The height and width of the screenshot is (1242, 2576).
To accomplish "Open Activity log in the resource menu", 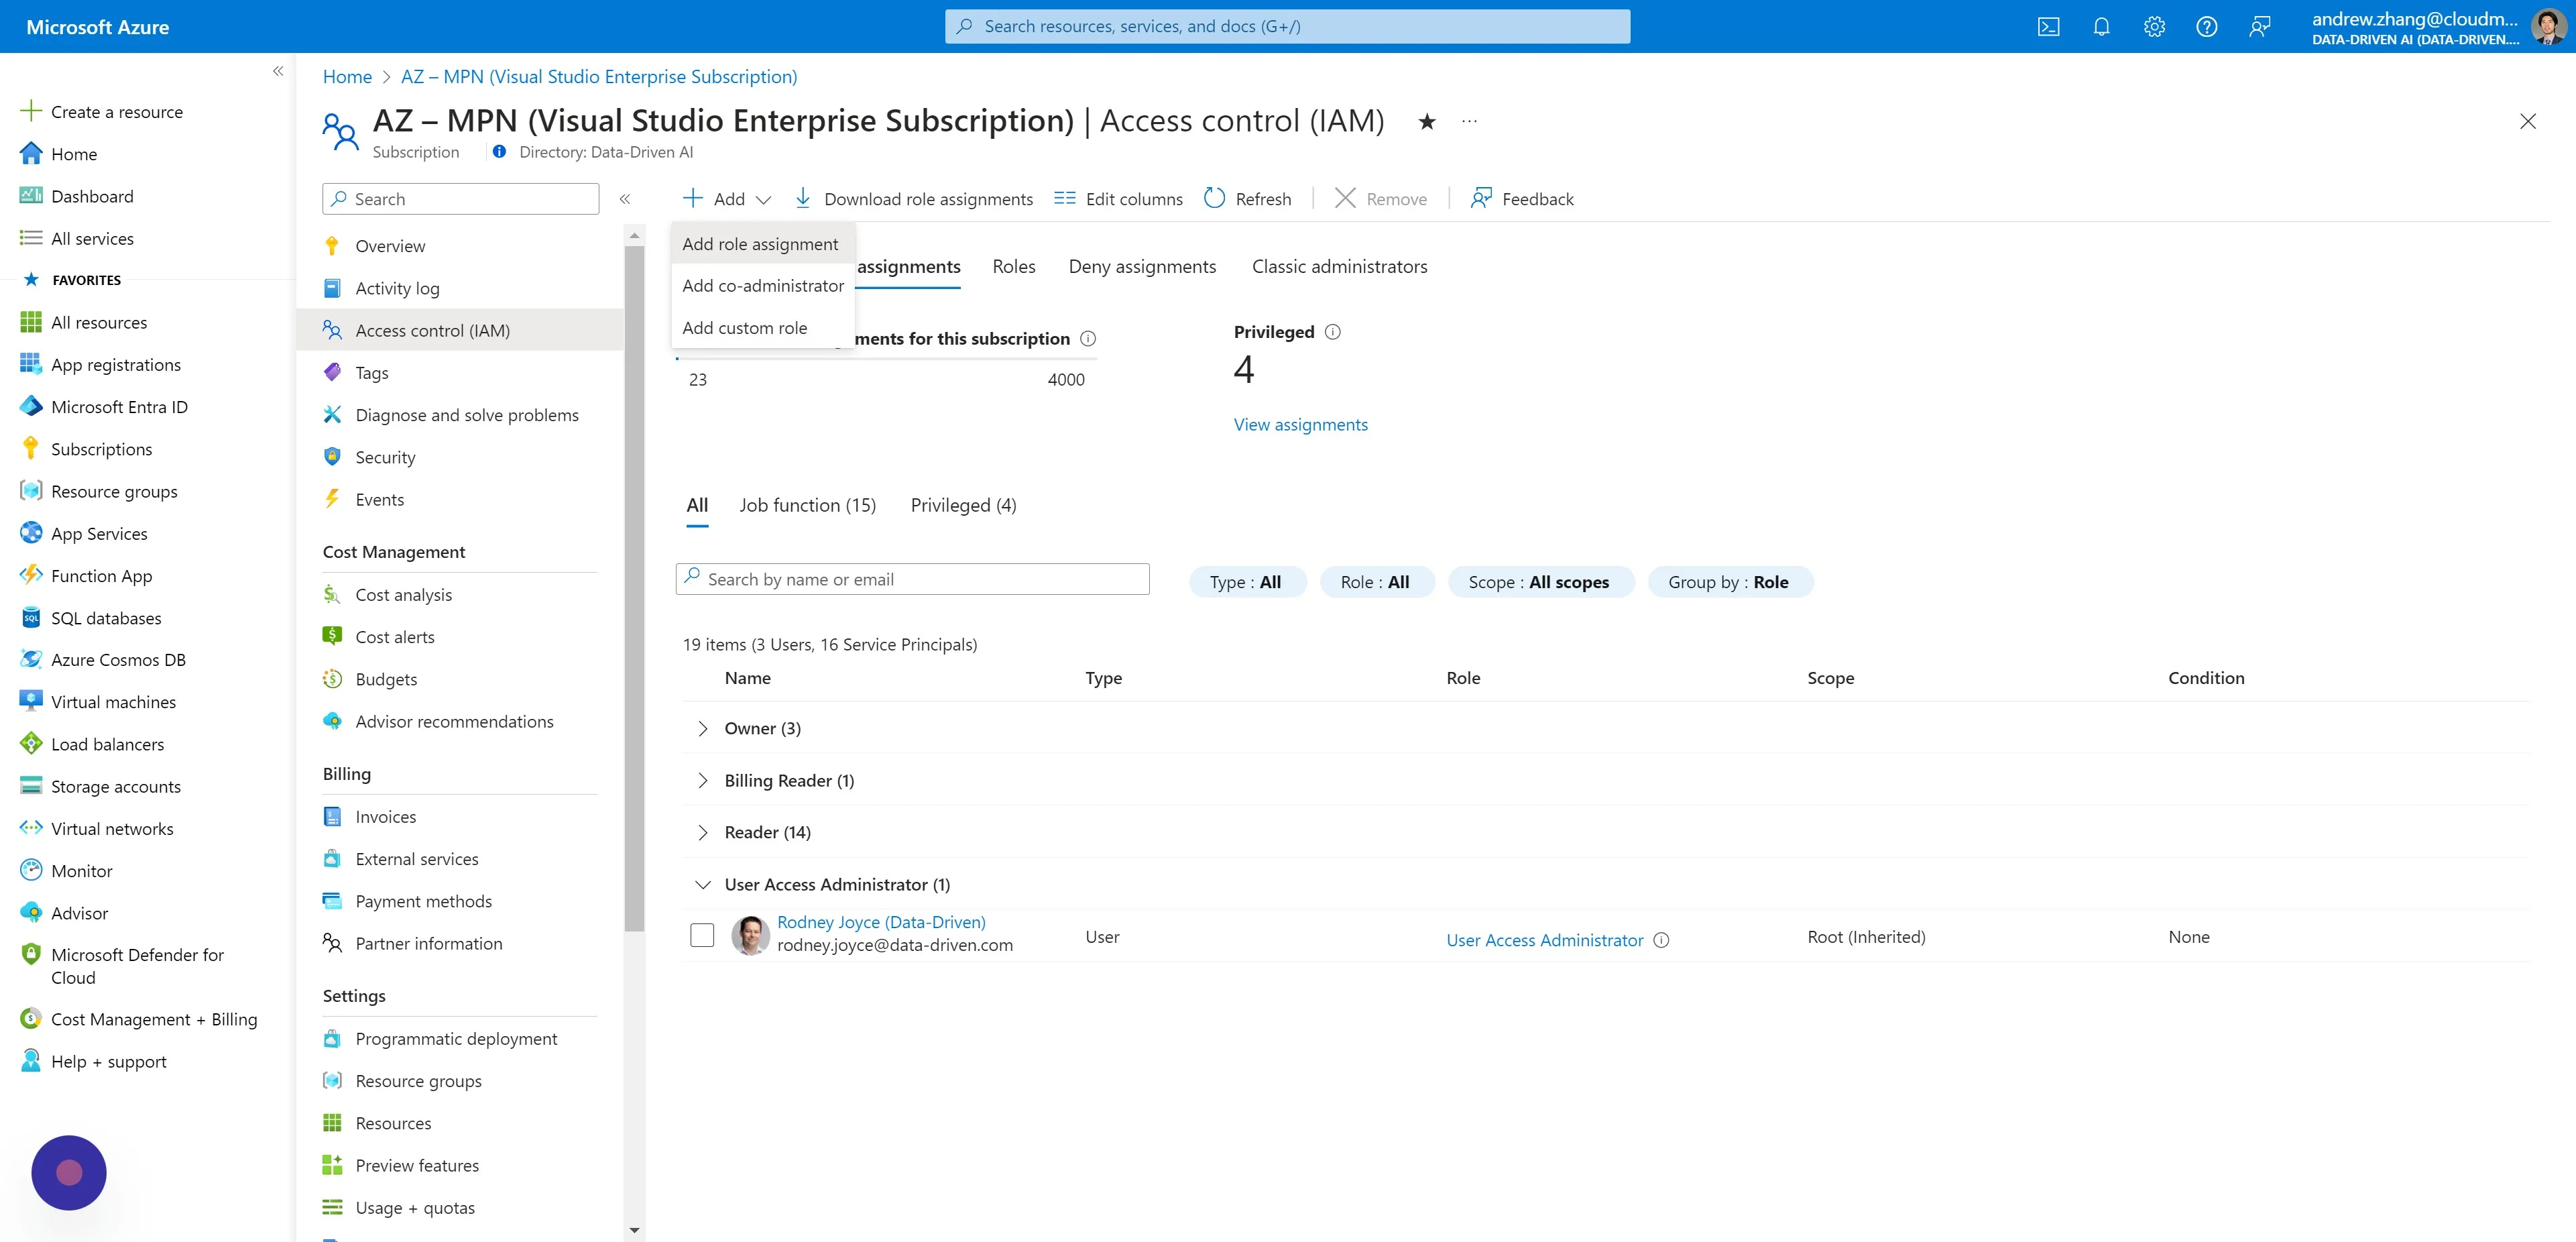I will tap(397, 289).
